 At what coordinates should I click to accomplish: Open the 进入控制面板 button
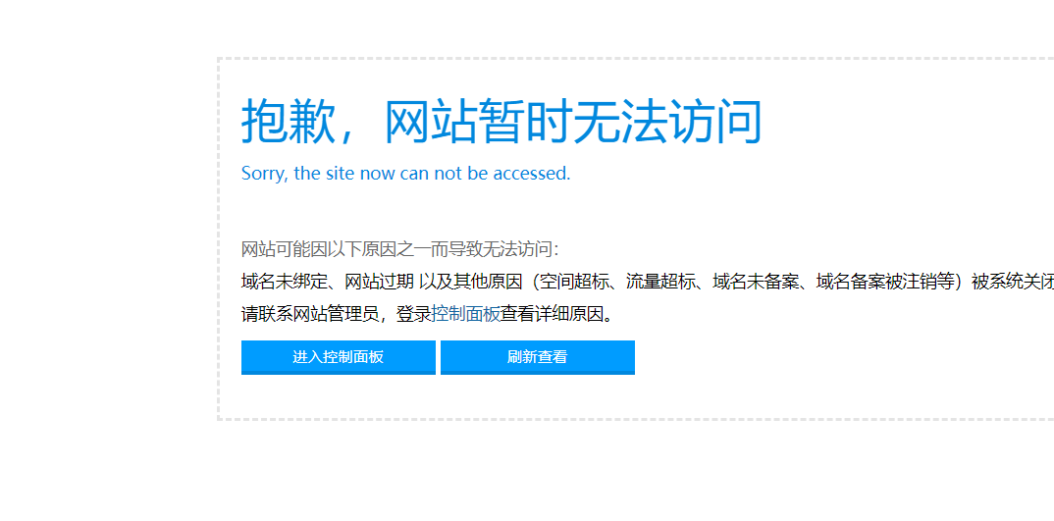(x=339, y=357)
